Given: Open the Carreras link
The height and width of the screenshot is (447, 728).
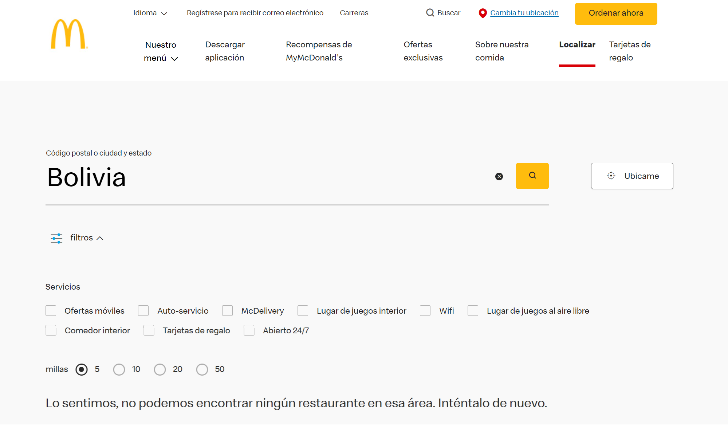Looking at the screenshot, I should [x=354, y=13].
